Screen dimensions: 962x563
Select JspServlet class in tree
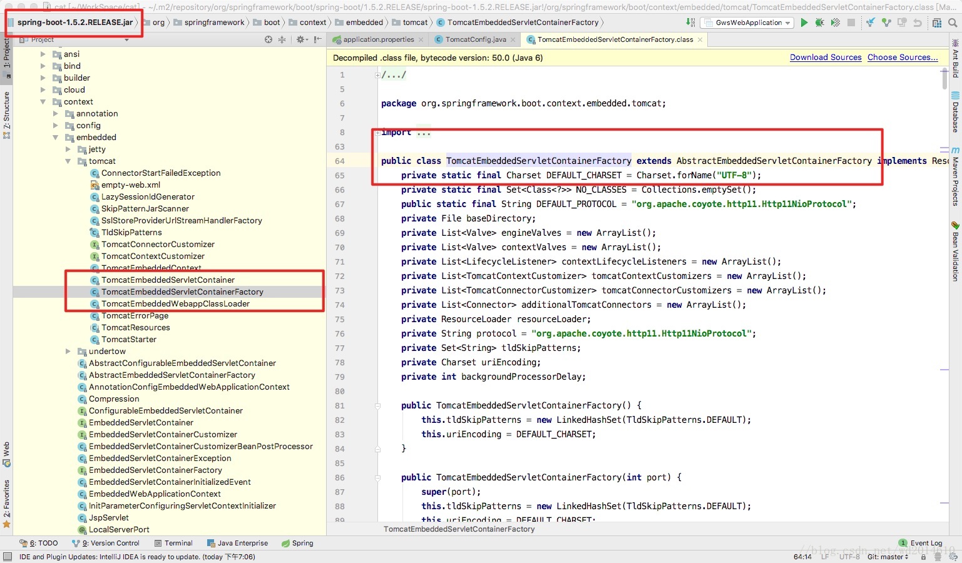coord(108,518)
